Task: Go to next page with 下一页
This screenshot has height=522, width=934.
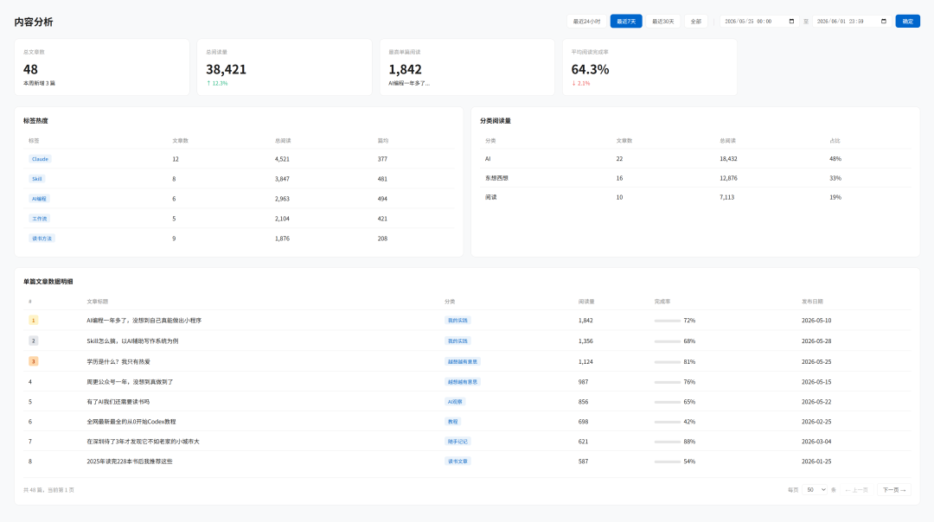Action: 894,490
